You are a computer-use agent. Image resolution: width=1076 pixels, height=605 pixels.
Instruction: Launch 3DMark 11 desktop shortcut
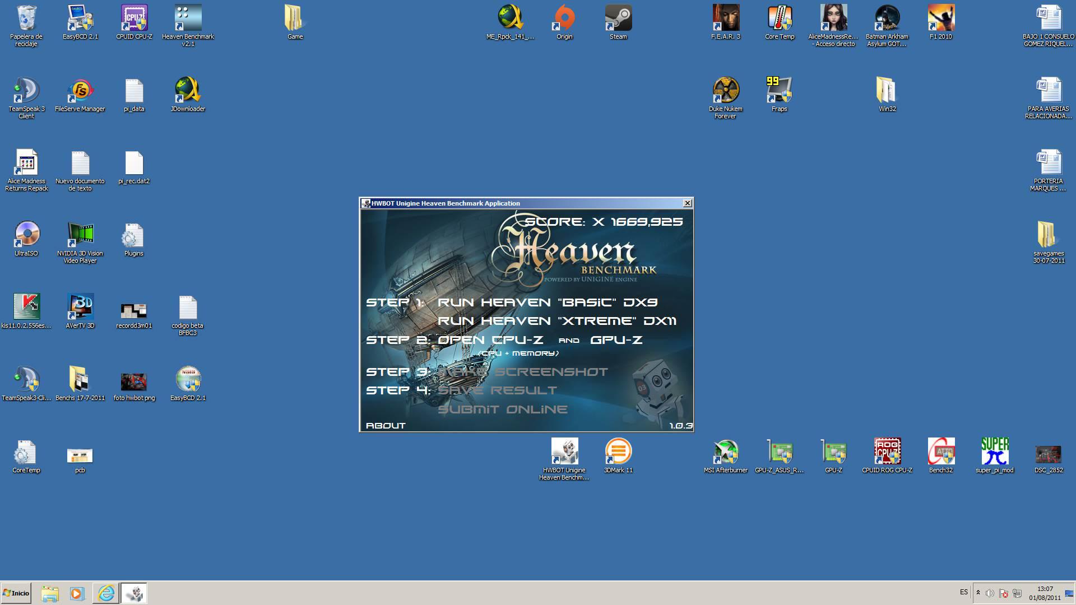point(618,456)
